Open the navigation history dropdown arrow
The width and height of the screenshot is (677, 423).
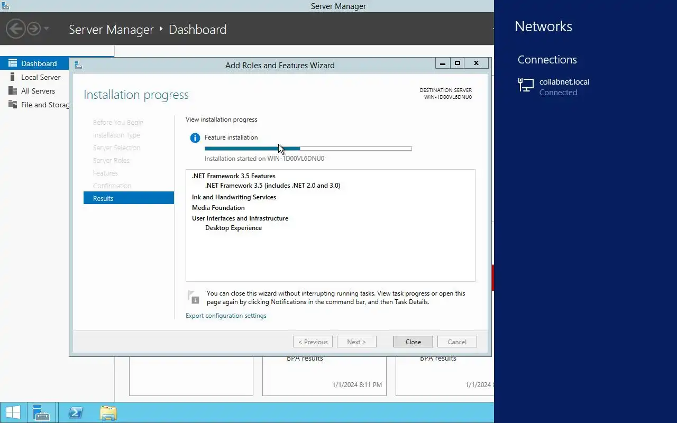coord(47,29)
